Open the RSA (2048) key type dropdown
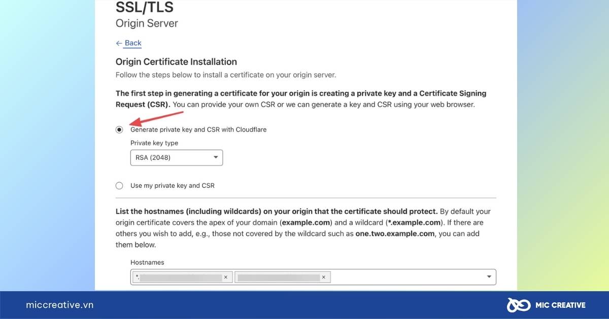 [x=177, y=157]
